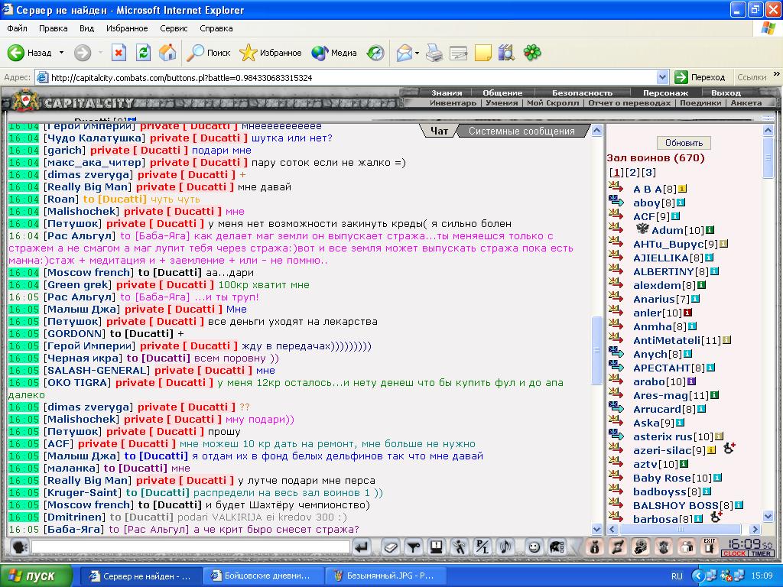
Task: Open the Персонаж game menu
Action: click(665, 92)
